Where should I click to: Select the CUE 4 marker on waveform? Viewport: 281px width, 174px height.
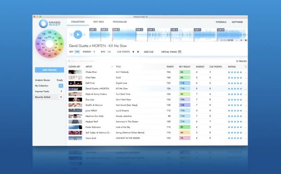(x=139, y=30)
